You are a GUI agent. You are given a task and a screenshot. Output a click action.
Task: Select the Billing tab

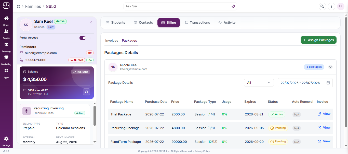169,23
